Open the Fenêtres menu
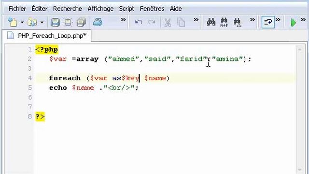309x174 pixels. (x=152, y=9)
